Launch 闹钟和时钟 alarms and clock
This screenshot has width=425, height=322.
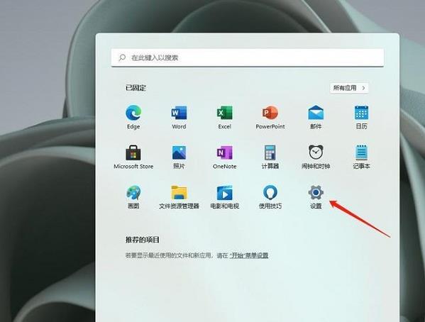coord(316,157)
